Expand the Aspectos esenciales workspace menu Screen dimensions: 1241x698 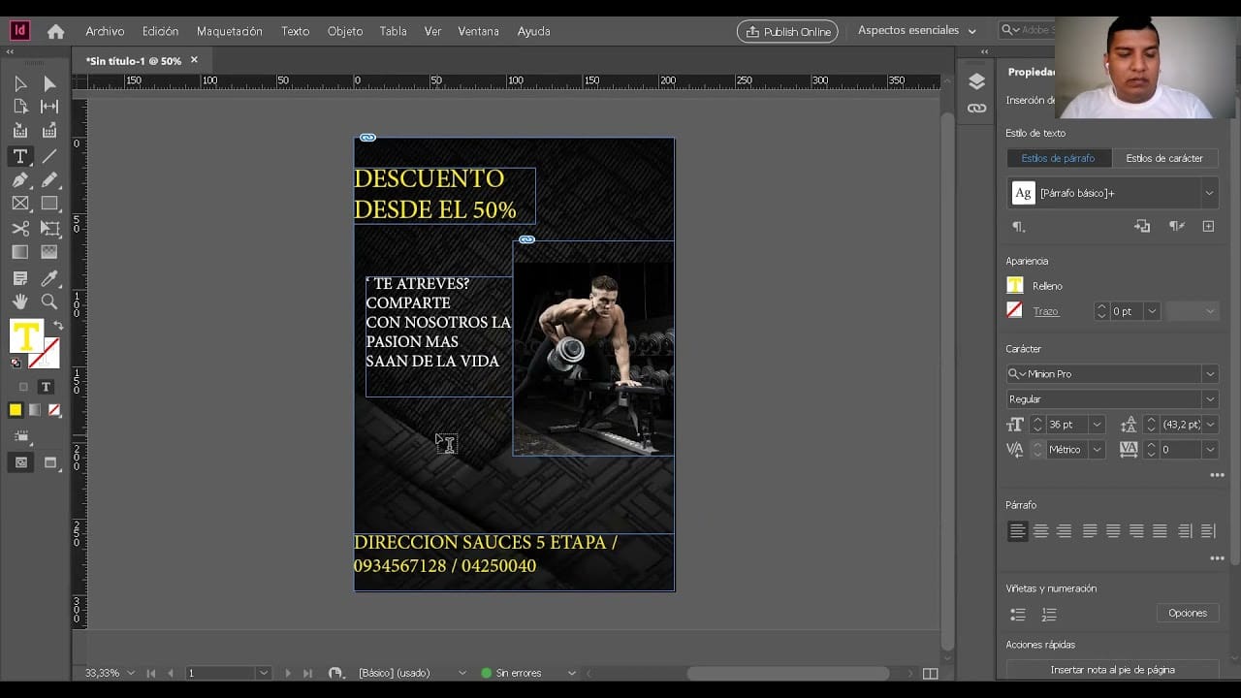[x=917, y=31]
